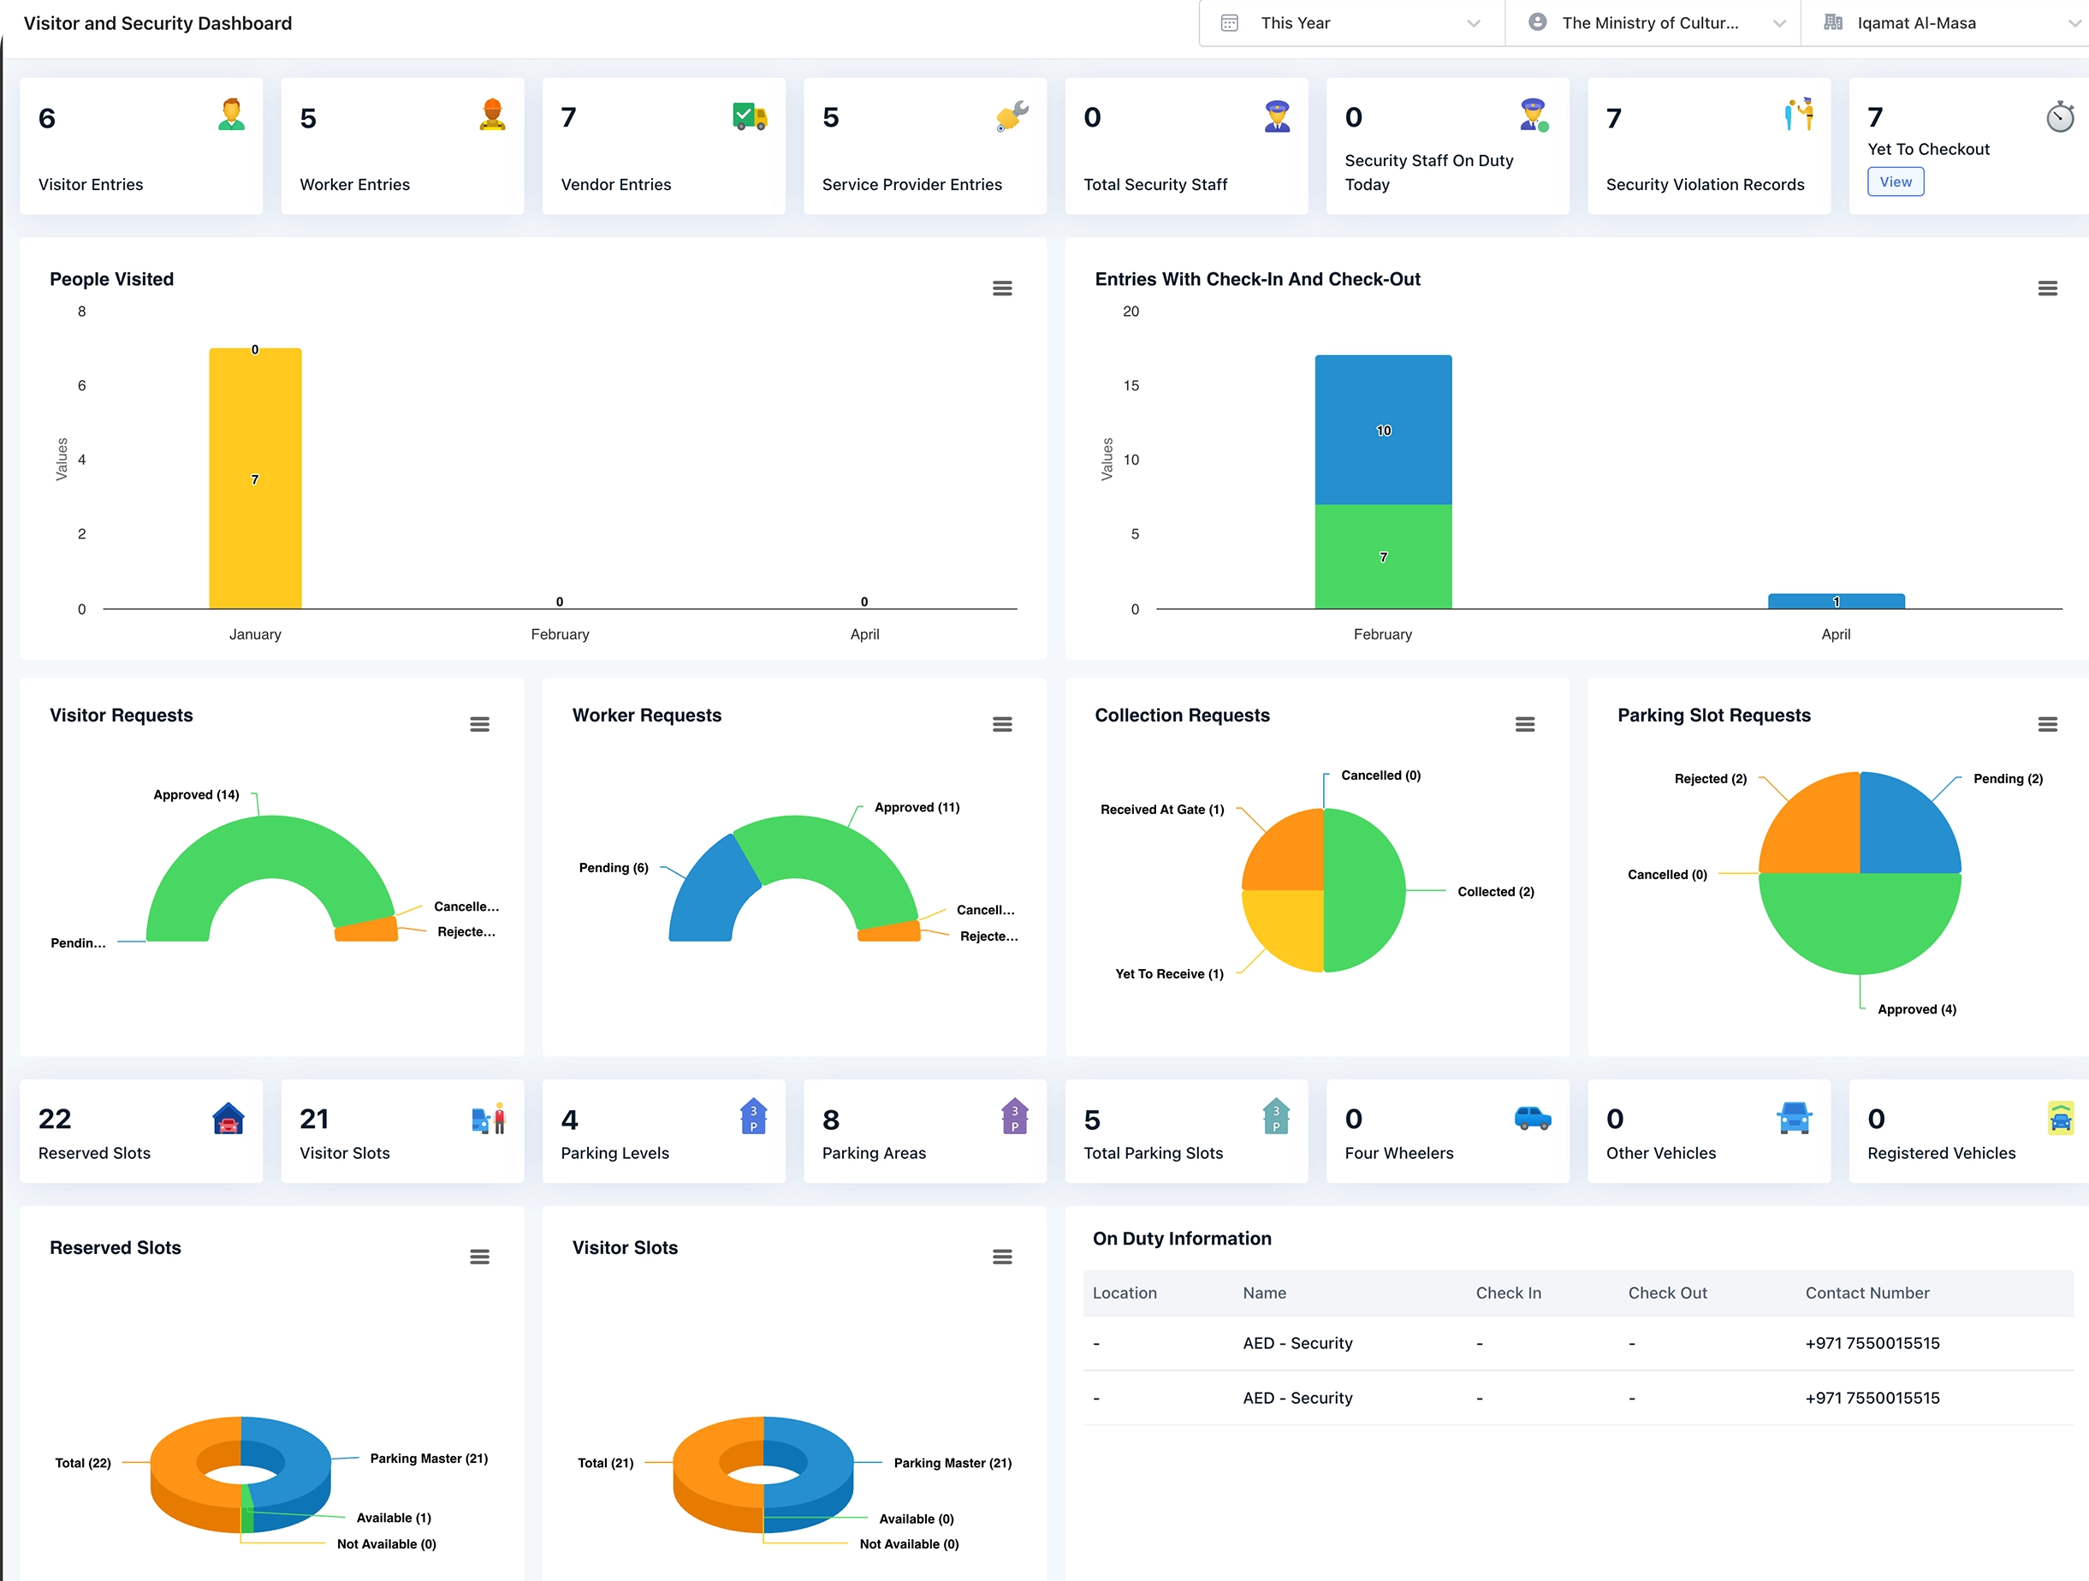The width and height of the screenshot is (2089, 1581).
Task: Click Available (1) label in Reserved Slots
Action: pos(394,1517)
